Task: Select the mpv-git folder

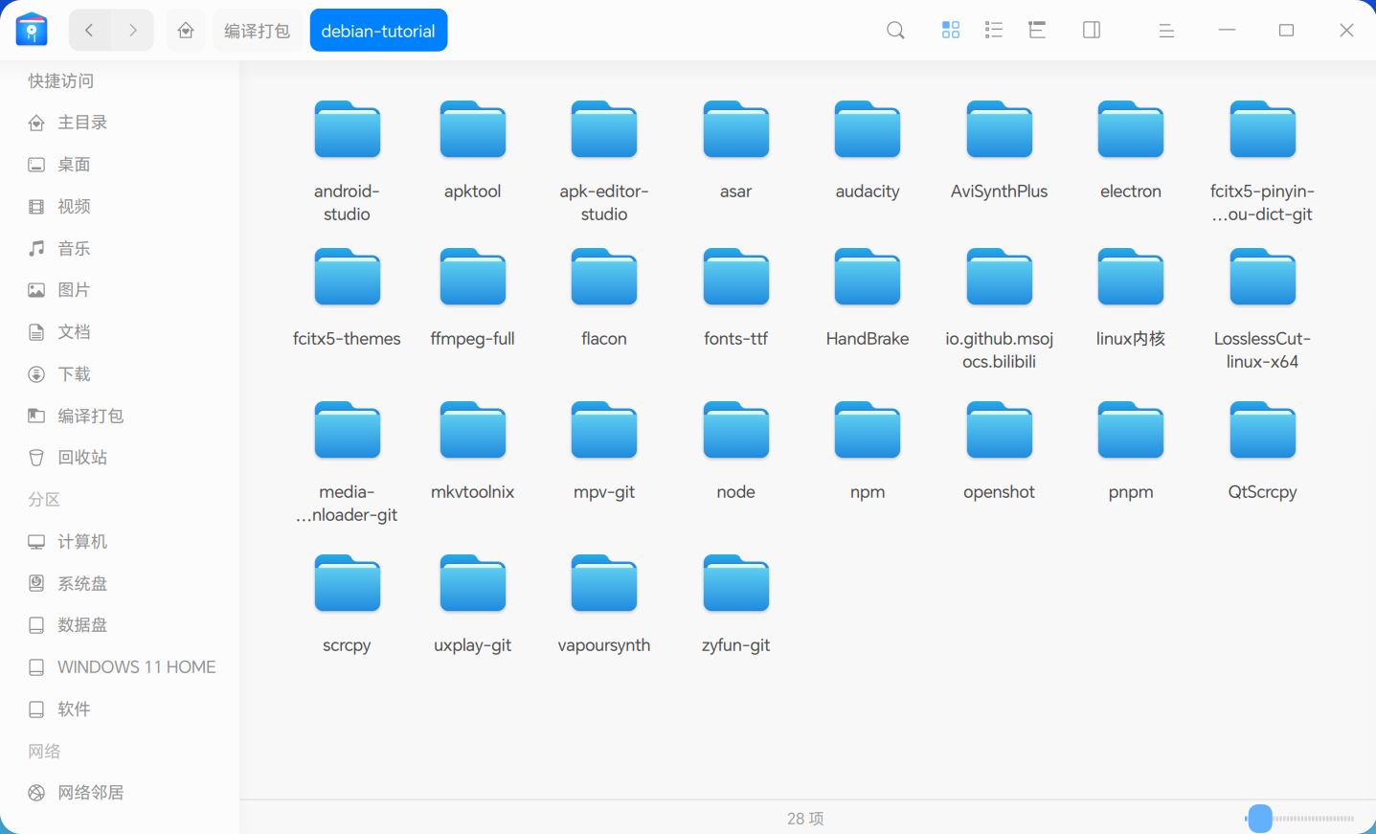Action: click(x=604, y=450)
